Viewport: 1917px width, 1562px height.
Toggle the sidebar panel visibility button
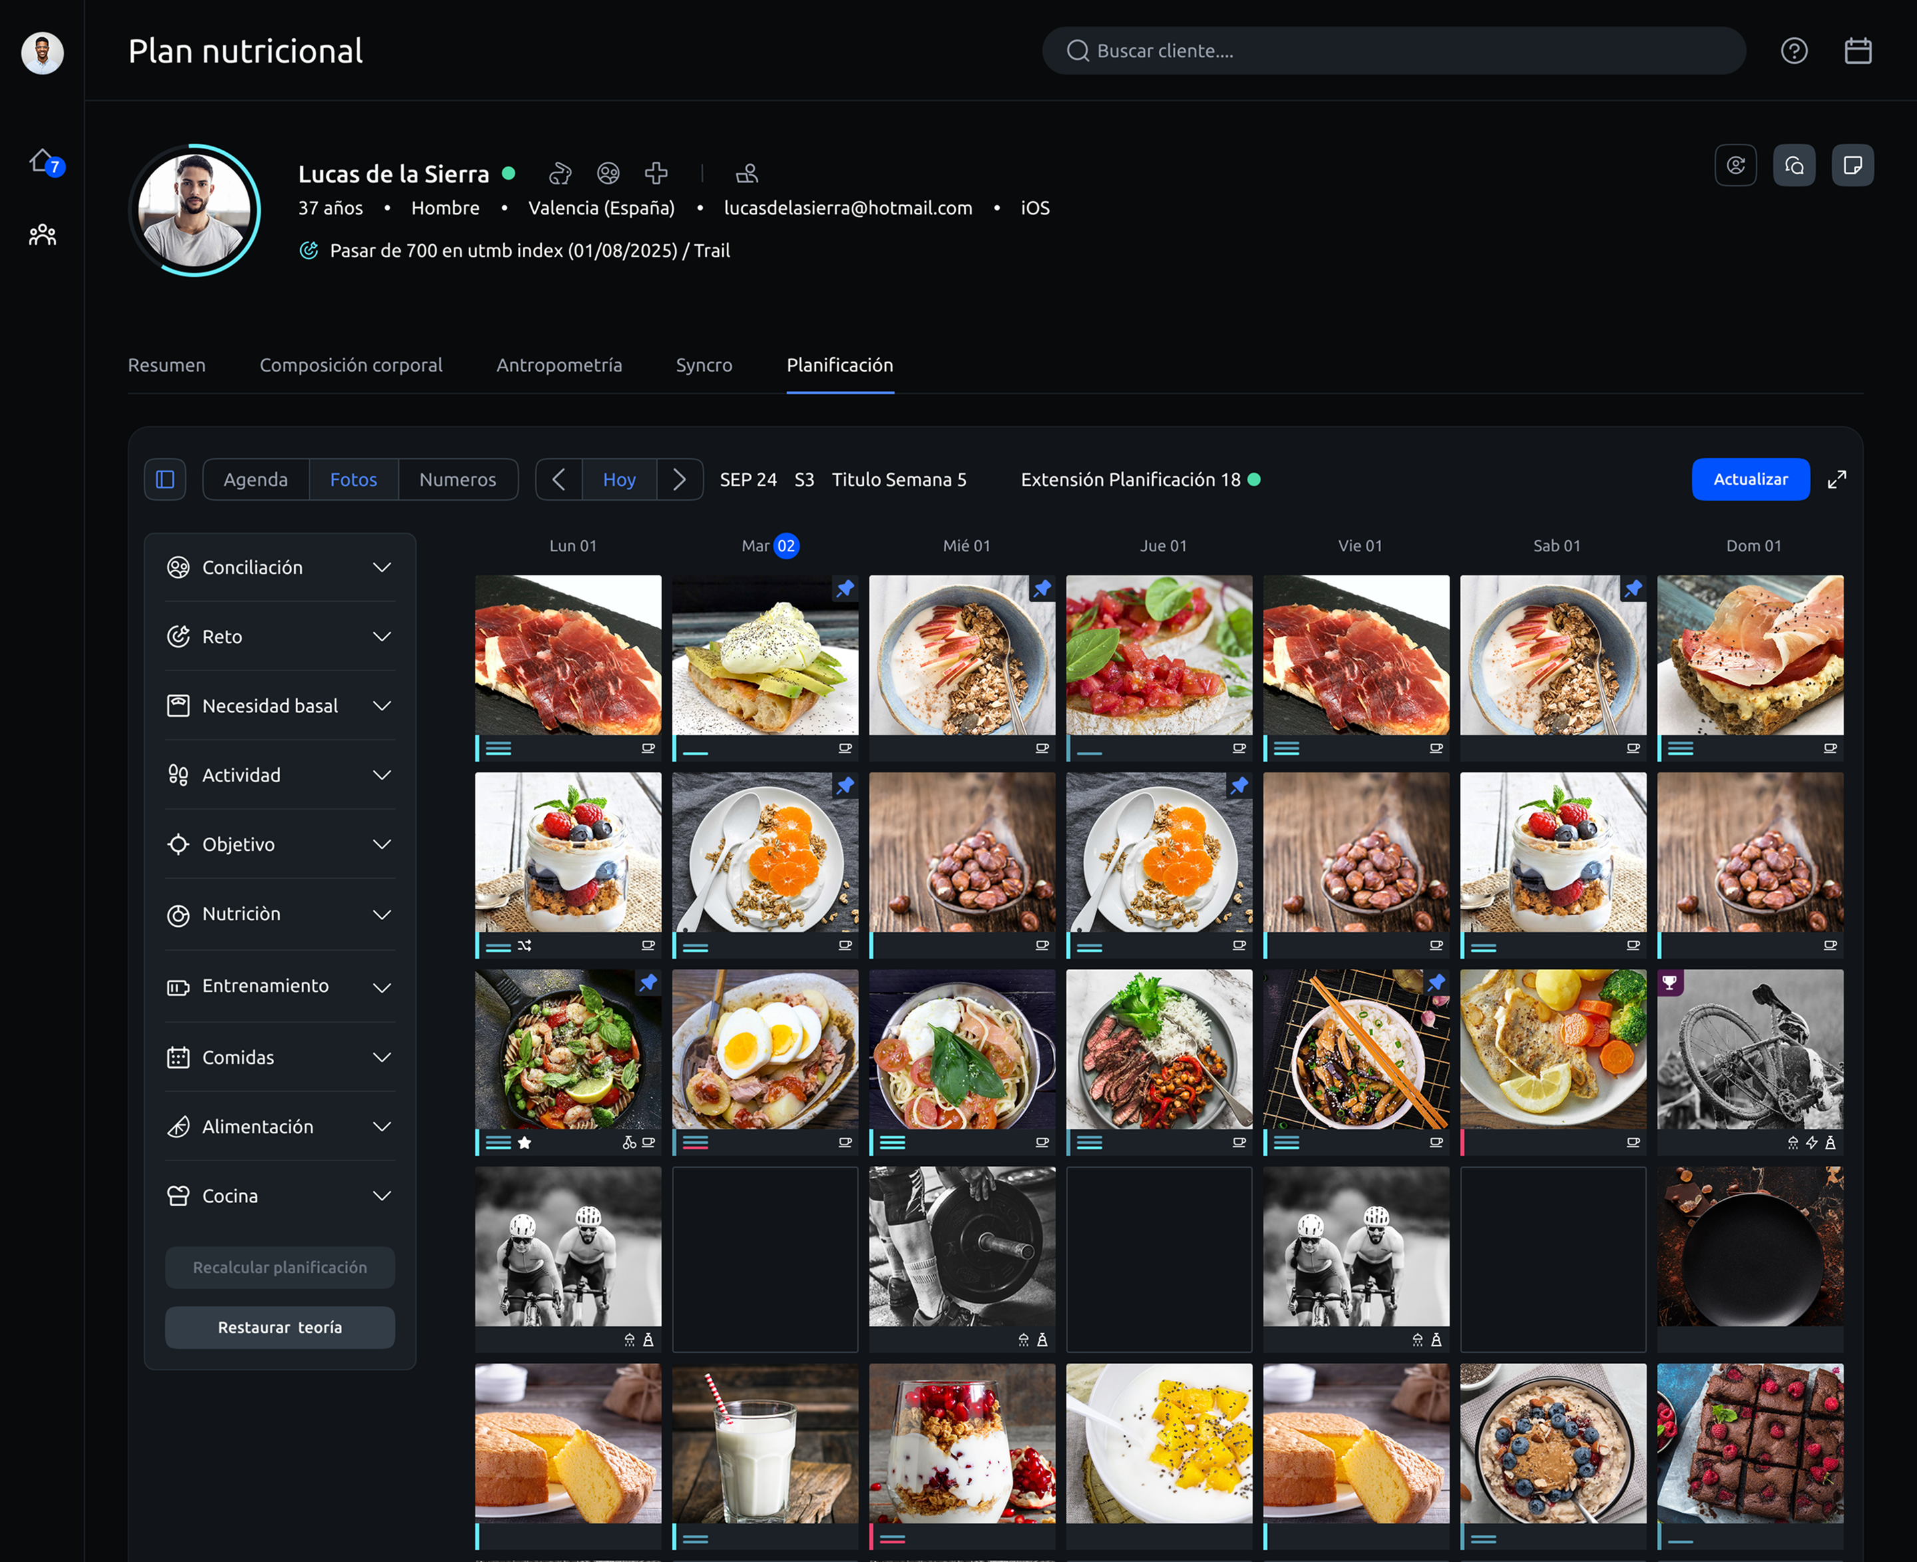click(x=166, y=479)
